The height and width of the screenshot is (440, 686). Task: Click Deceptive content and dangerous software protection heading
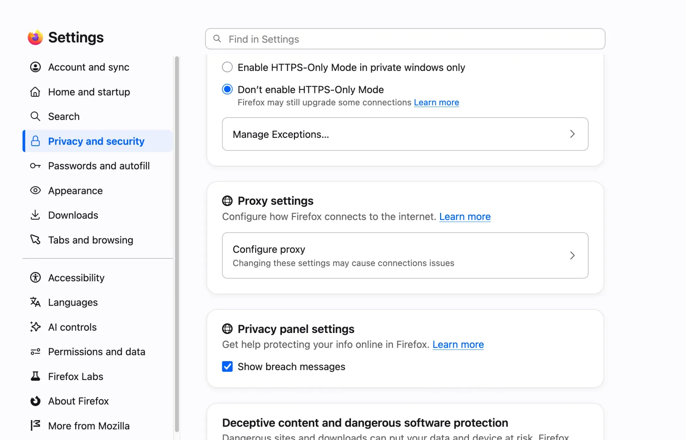coord(365,423)
